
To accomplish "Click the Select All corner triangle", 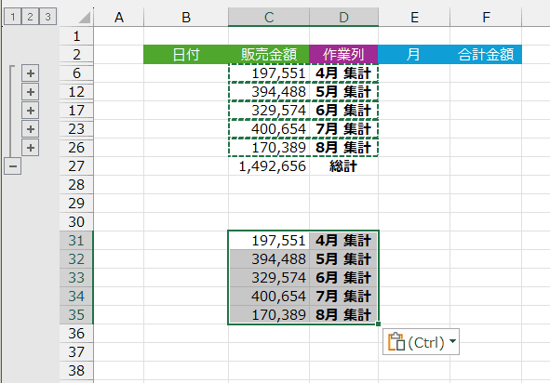I will 85,18.
